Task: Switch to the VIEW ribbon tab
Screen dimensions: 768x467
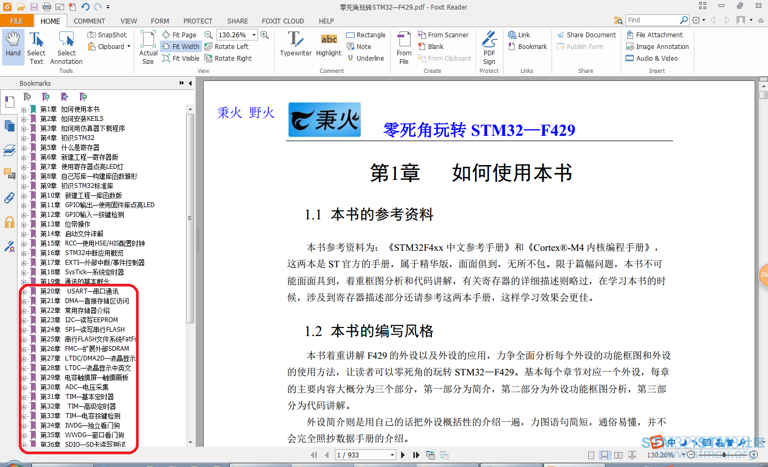Action: [x=129, y=21]
